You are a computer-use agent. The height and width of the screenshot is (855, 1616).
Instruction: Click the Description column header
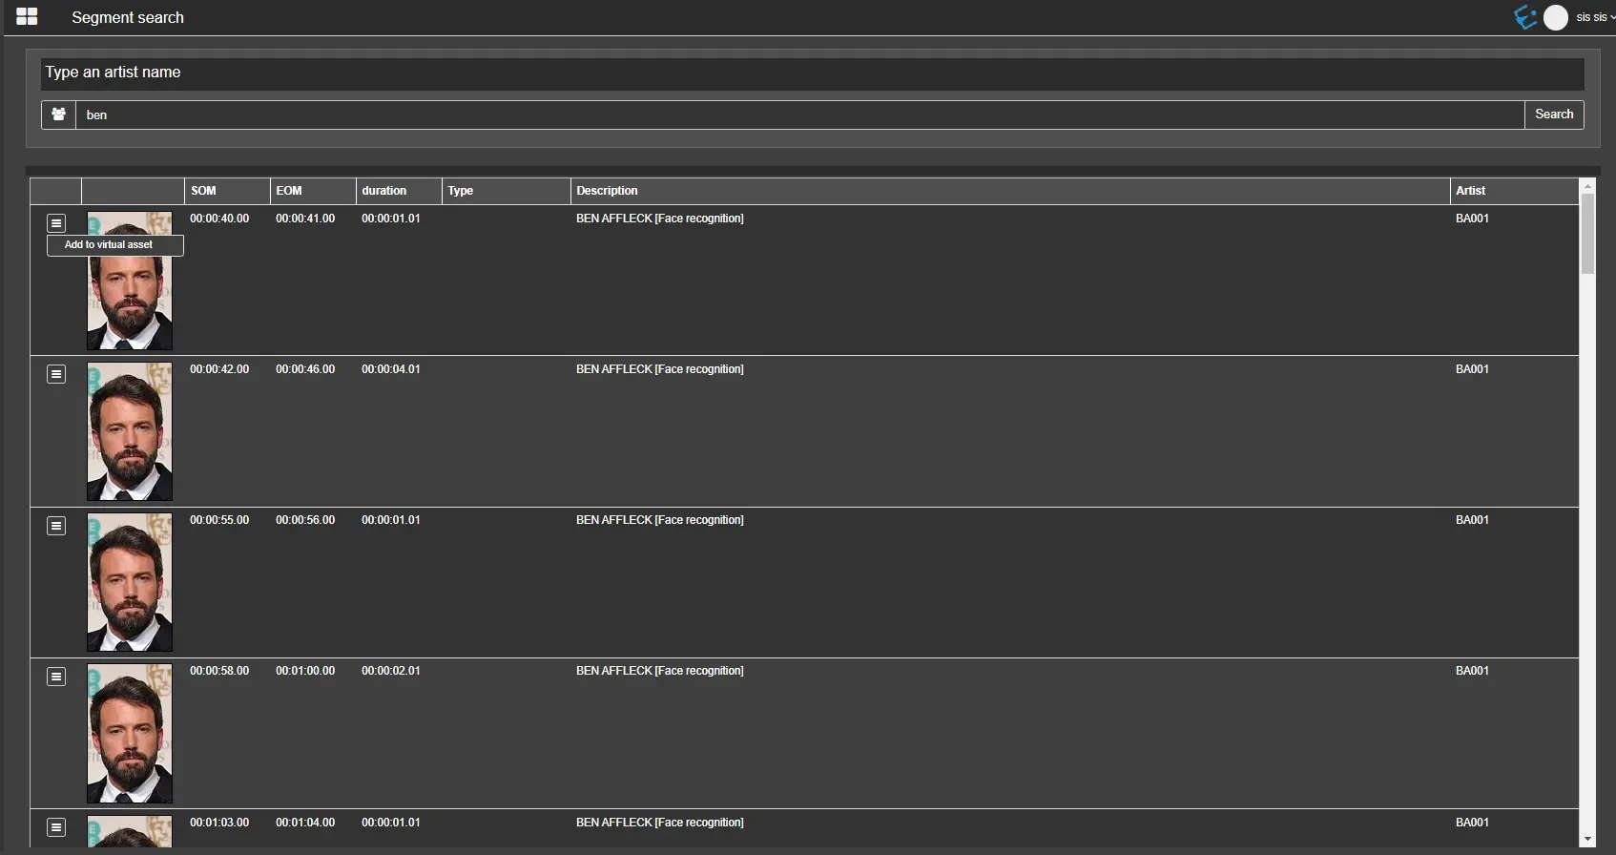[x=607, y=191]
